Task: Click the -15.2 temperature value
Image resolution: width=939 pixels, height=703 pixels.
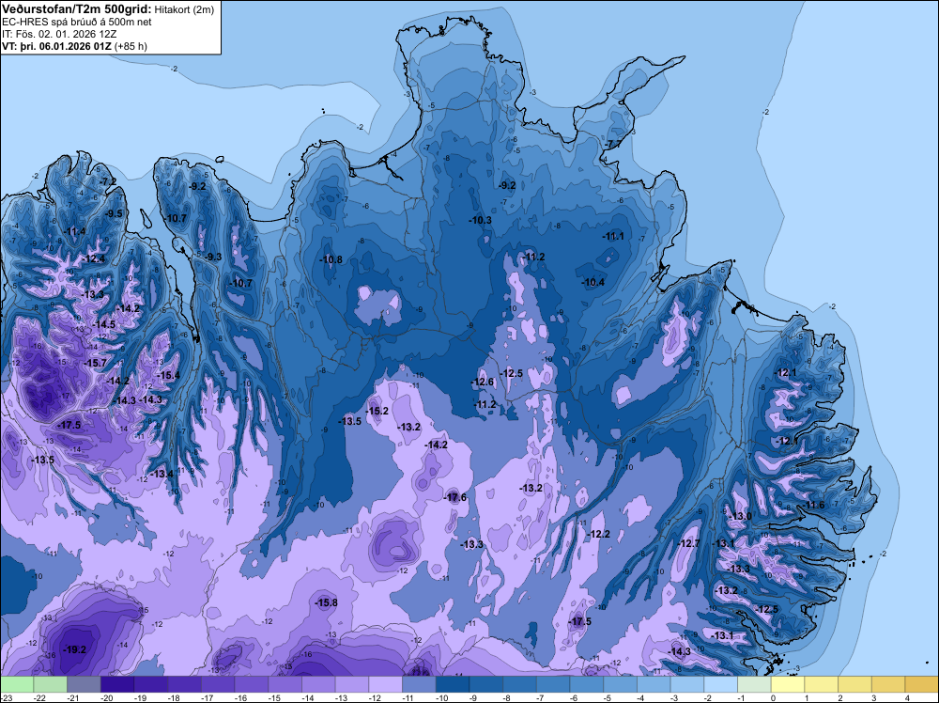Action: 377,411
